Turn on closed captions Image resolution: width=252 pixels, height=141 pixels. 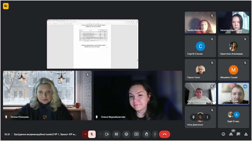116,134
